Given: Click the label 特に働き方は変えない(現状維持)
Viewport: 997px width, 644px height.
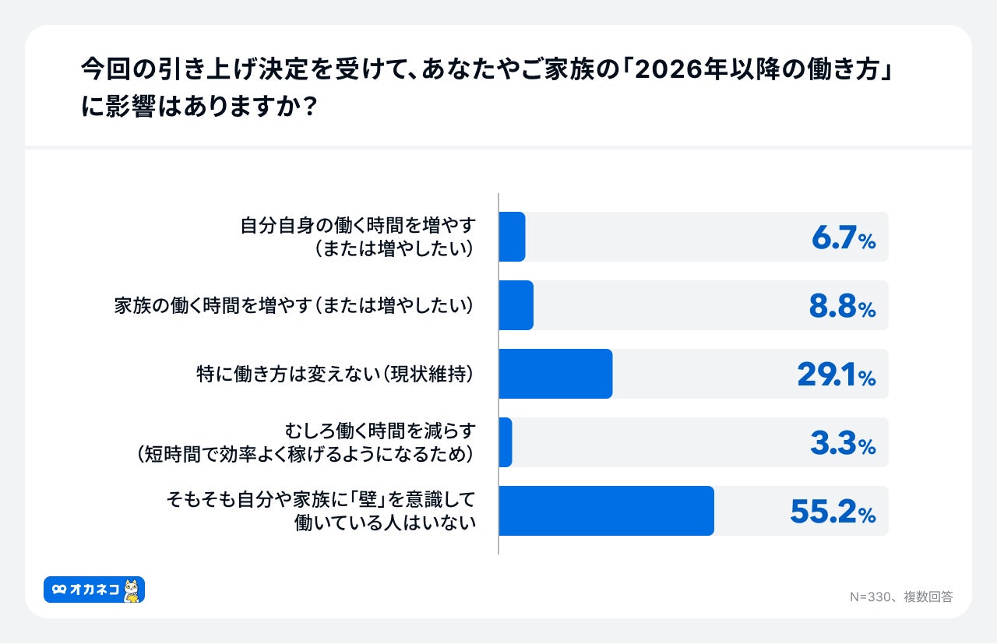Looking at the screenshot, I should pyautogui.click(x=335, y=374).
